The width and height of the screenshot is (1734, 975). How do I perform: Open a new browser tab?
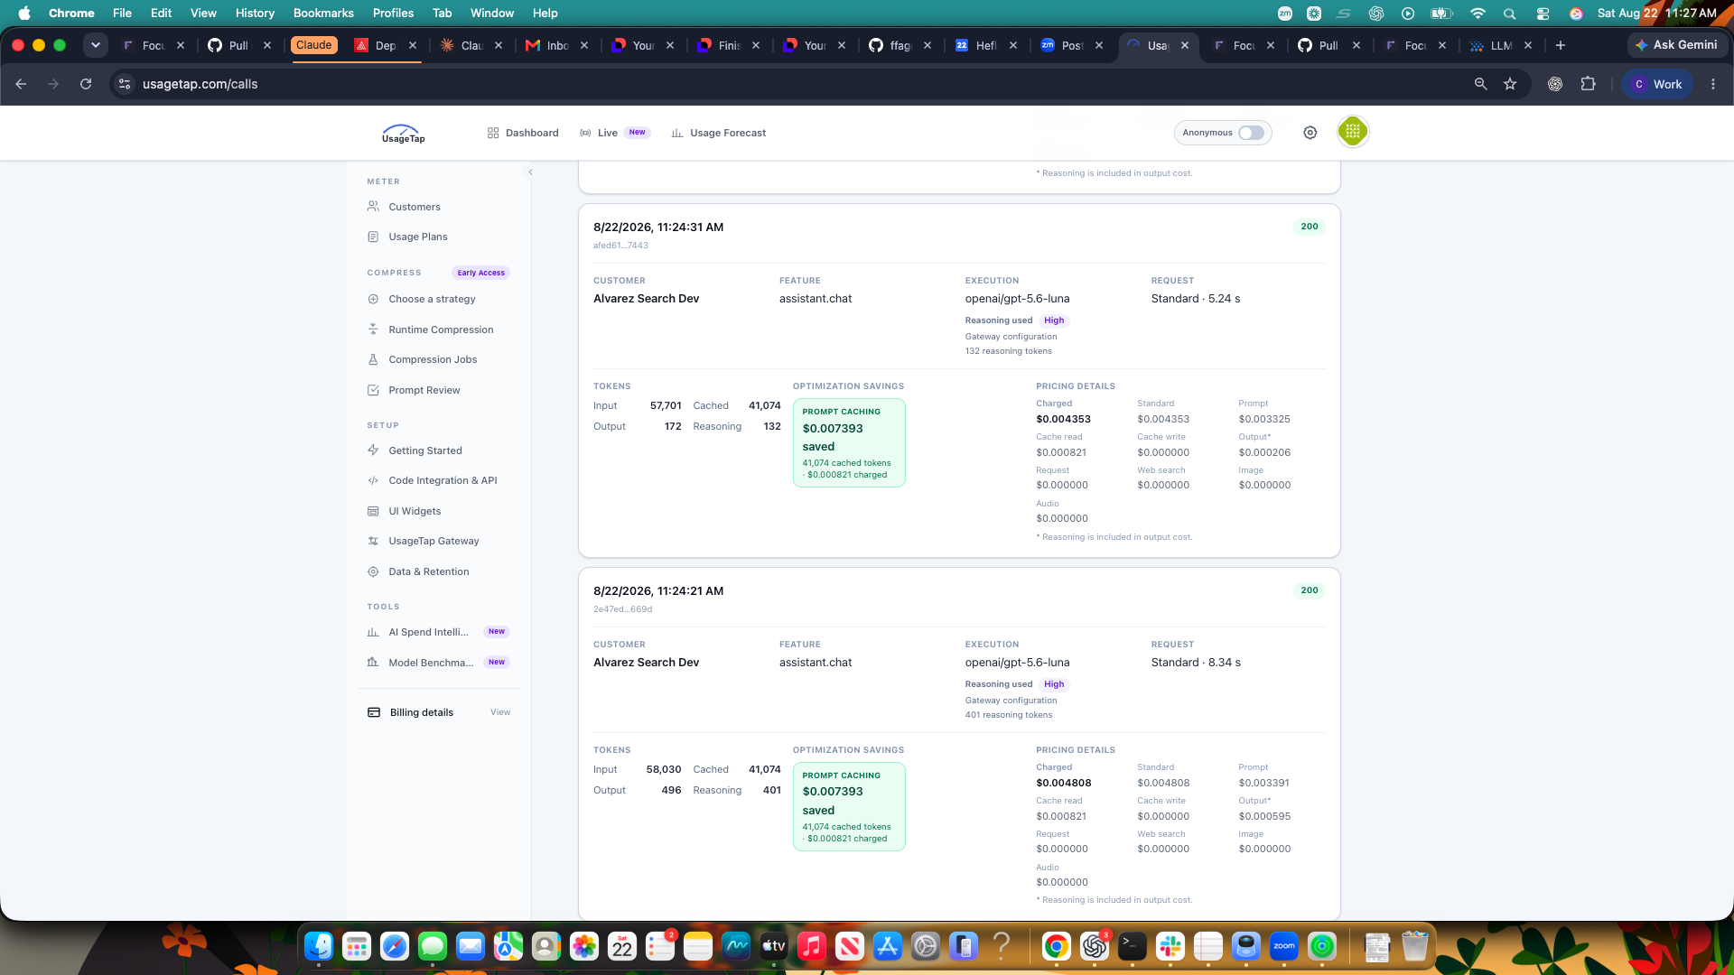1560,45
